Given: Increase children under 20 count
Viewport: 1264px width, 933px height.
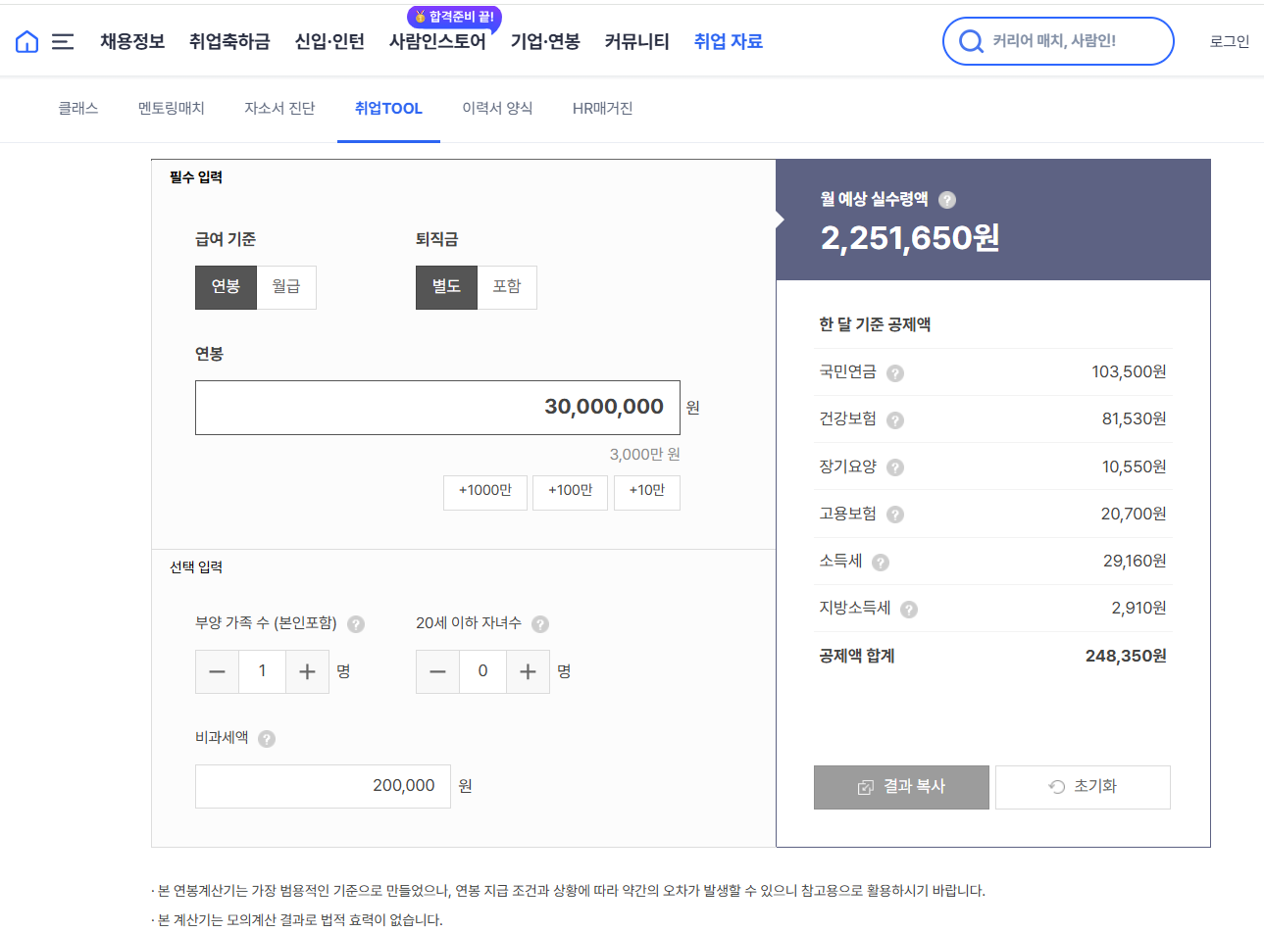Looking at the screenshot, I should (529, 671).
